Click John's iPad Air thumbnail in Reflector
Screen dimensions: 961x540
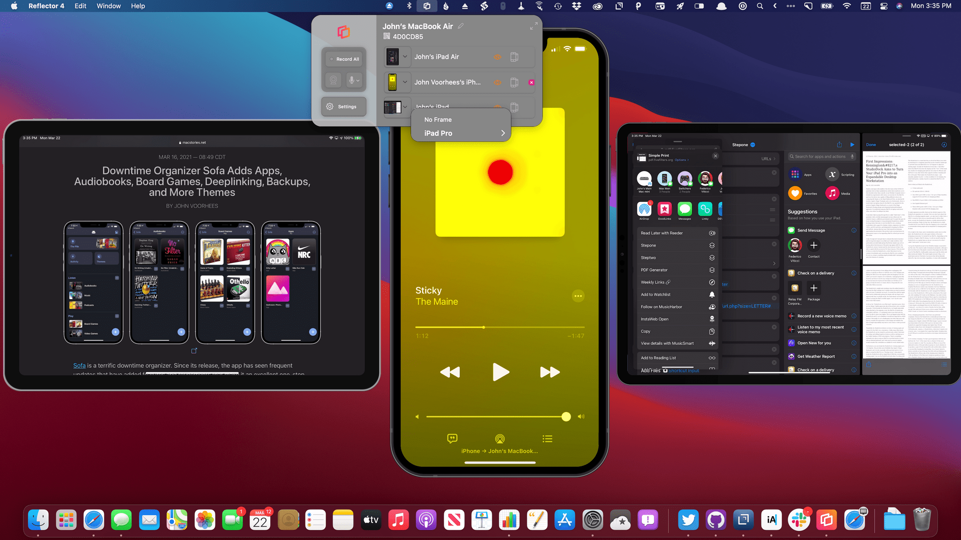(x=392, y=57)
